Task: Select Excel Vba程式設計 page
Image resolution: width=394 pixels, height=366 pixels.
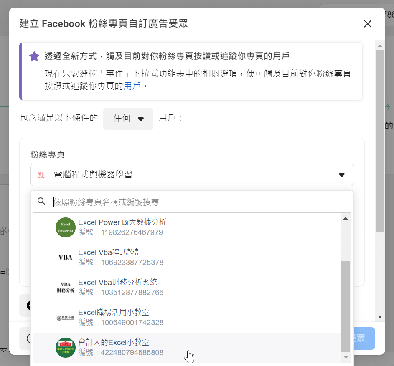Action: pyautogui.click(x=187, y=257)
